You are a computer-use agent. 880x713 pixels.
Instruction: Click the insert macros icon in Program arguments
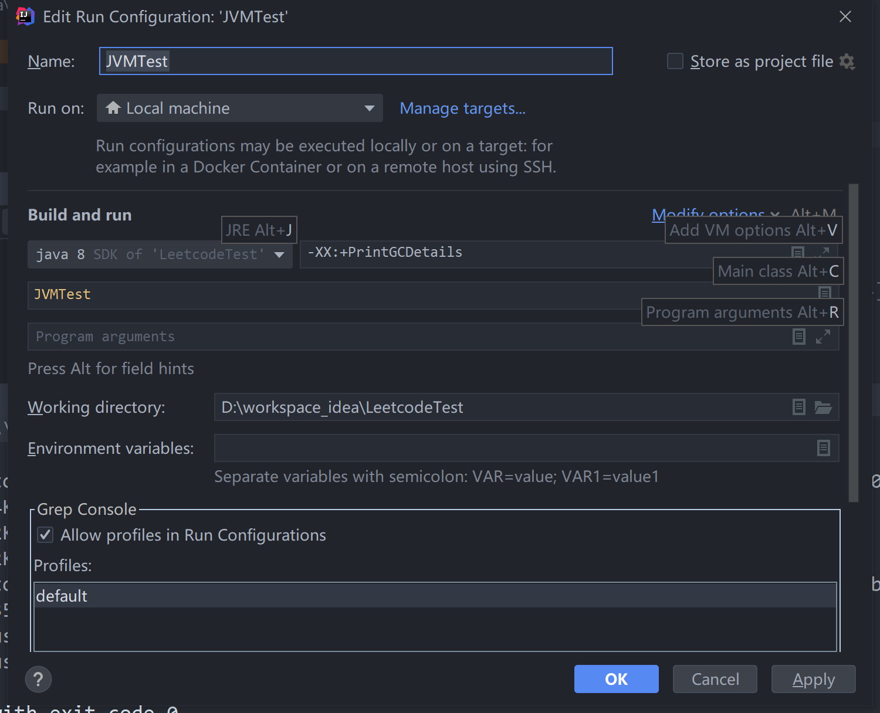click(x=799, y=337)
